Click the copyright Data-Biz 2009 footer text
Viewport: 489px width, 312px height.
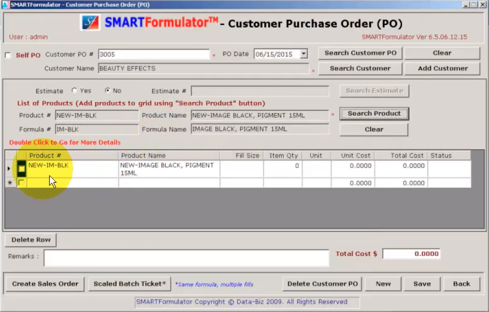coord(242,302)
